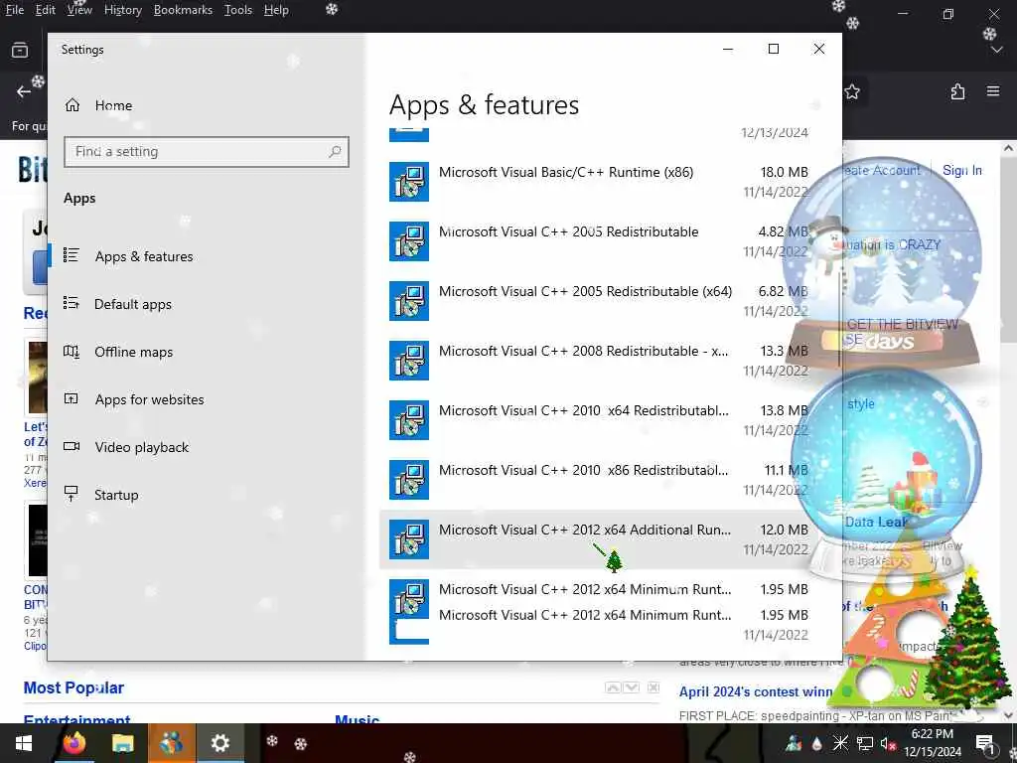Viewport: 1017px width, 763px height.
Task: Open the Help menu in Firefox
Action: [x=276, y=10]
